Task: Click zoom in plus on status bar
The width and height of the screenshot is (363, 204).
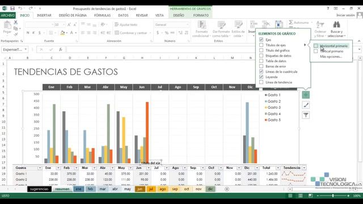Action: (x=348, y=195)
